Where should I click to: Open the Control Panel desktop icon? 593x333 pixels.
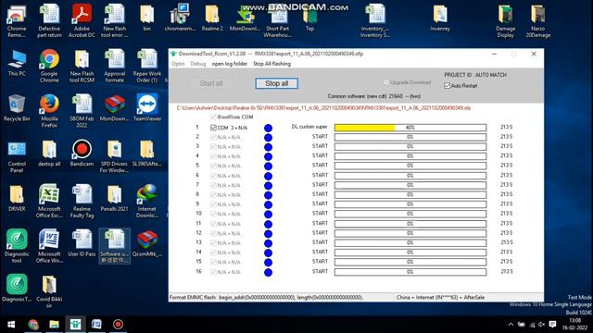pos(17,156)
